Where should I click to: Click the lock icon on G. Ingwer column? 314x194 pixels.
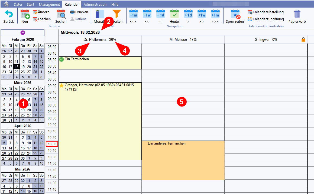pos(303,39)
